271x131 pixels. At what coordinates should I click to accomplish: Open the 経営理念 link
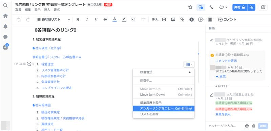[47, 64]
